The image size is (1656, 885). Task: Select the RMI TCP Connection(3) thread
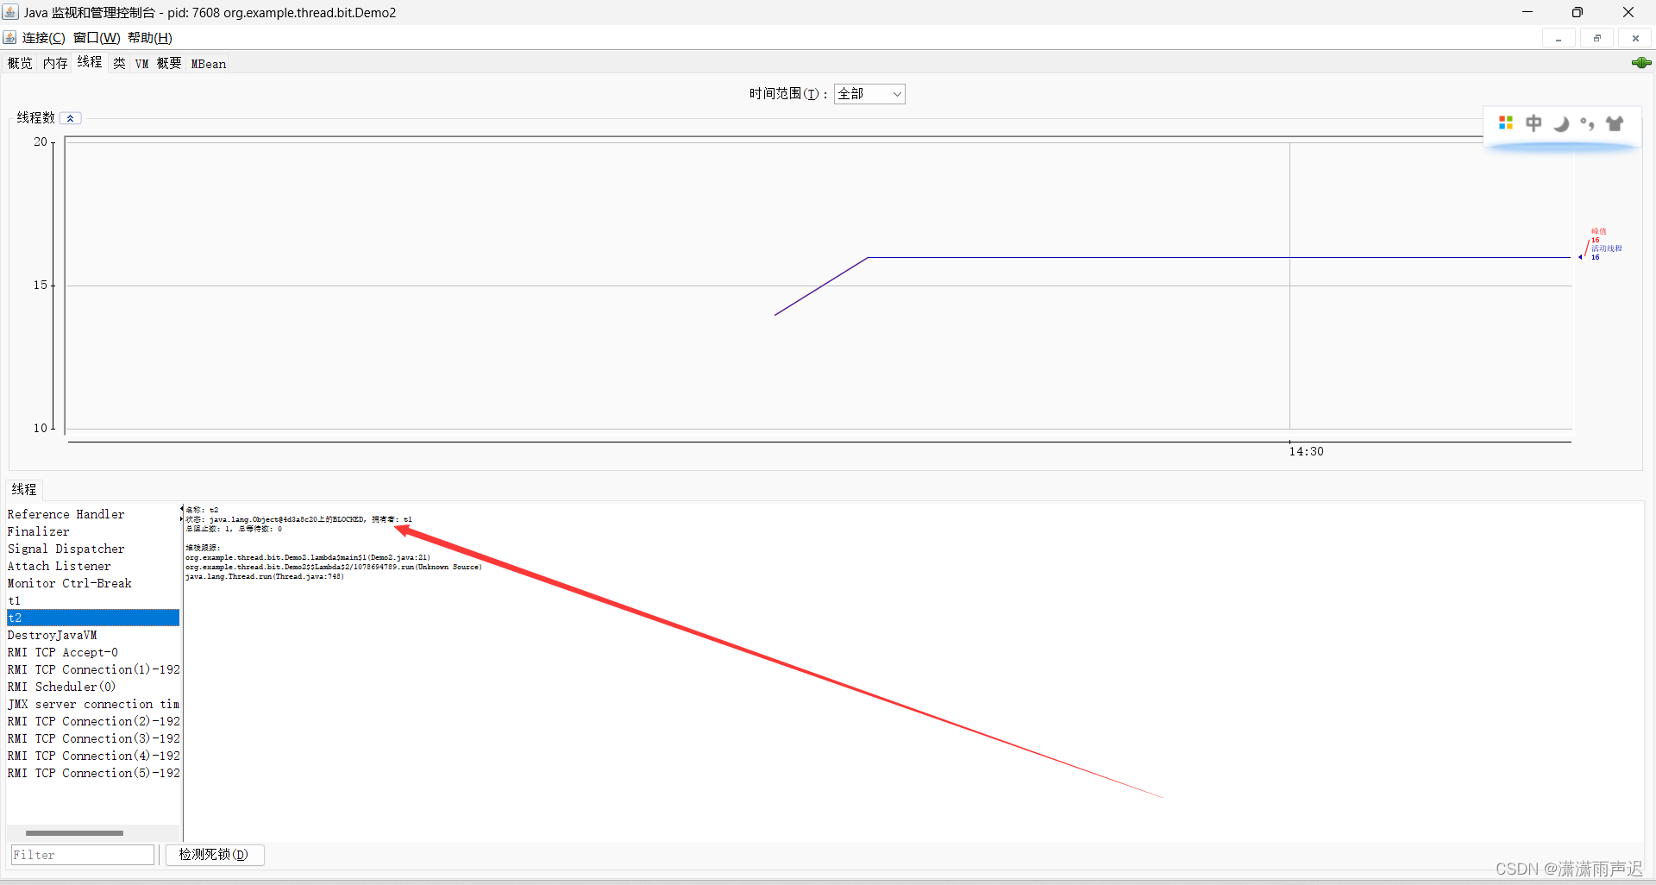click(93, 738)
